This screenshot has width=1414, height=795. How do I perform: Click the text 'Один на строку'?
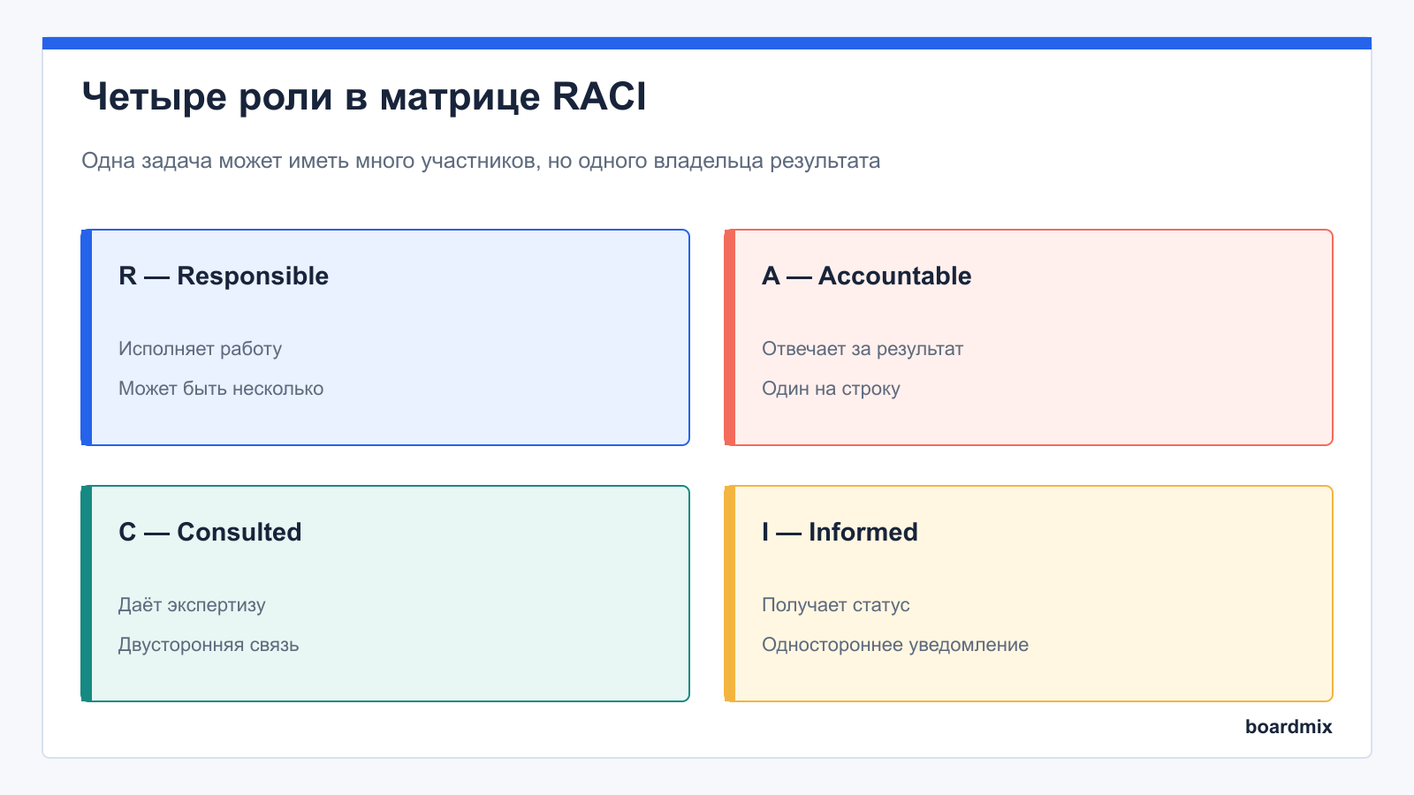831,389
